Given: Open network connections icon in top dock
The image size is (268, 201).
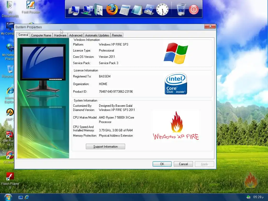Looking at the screenshot, I should [x=87, y=10].
